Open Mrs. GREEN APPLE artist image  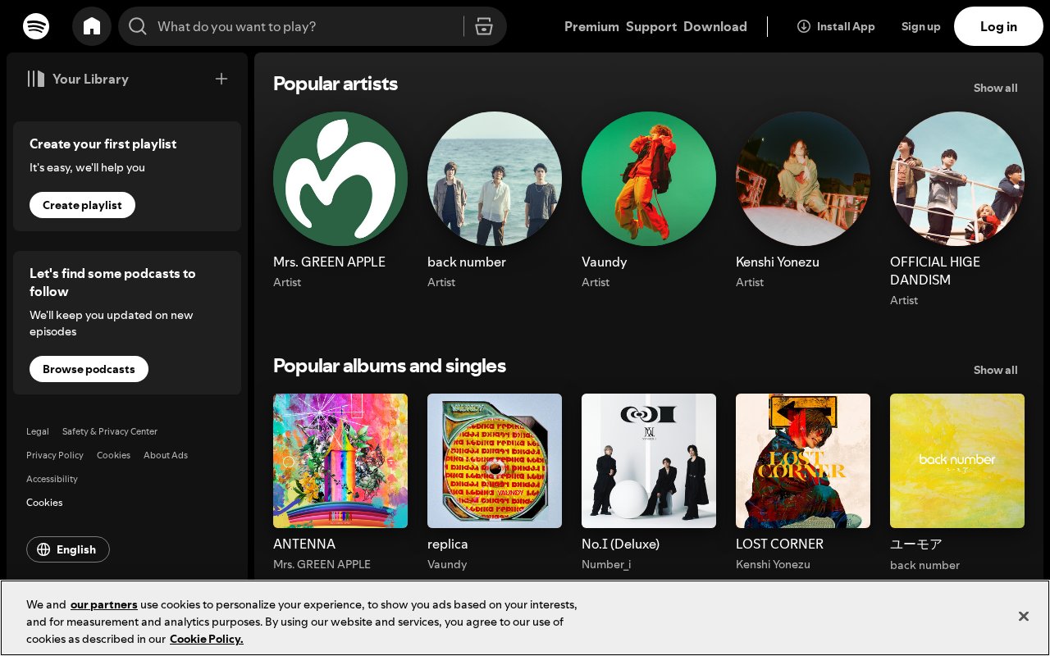pyautogui.click(x=340, y=179)
